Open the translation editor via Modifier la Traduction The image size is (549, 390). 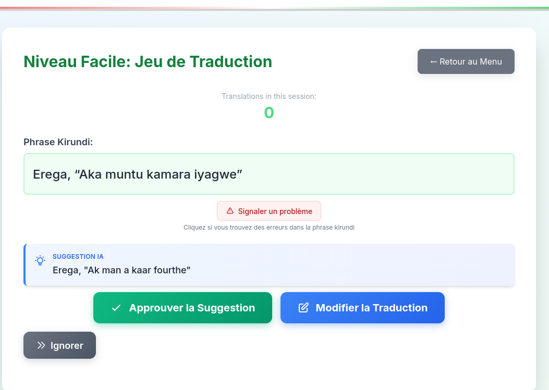pyautogui.click(x=362, y=307)
